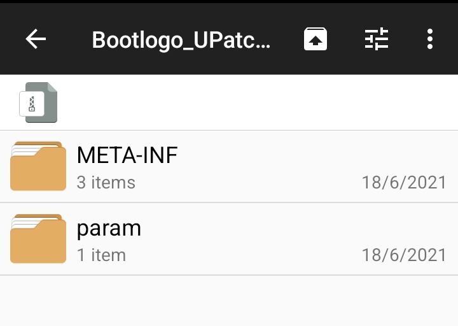This screenshot has width=458, height=326.
Task: Tap the back arrow in the app bar
Action: 36,39
